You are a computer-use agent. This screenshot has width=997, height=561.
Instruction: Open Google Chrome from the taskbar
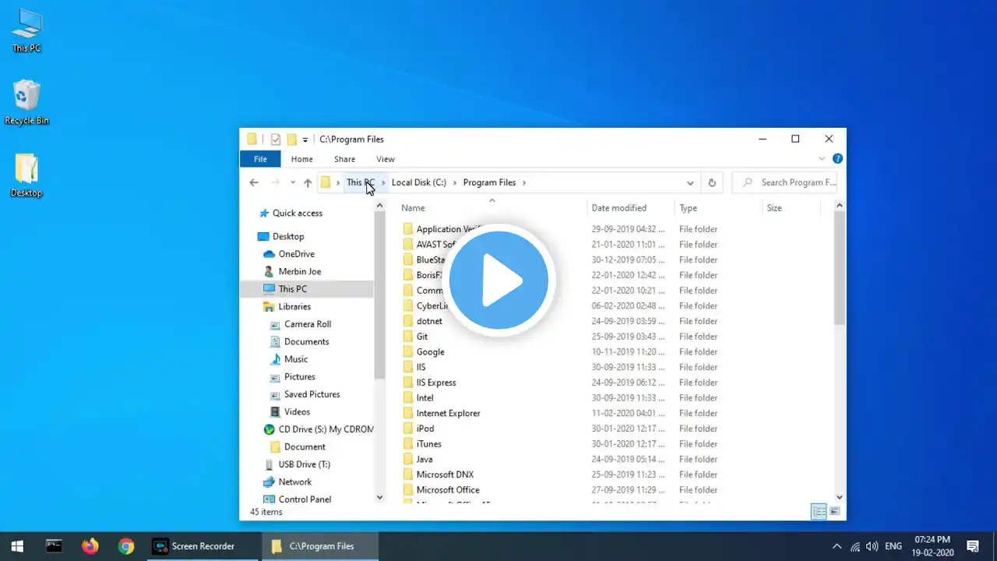click(126, 546)
